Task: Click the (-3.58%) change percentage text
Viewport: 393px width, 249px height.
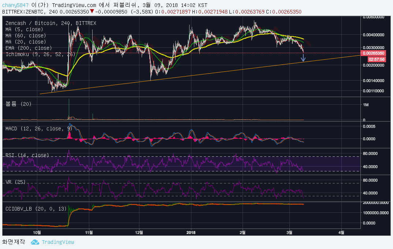Action: [142, 12]
